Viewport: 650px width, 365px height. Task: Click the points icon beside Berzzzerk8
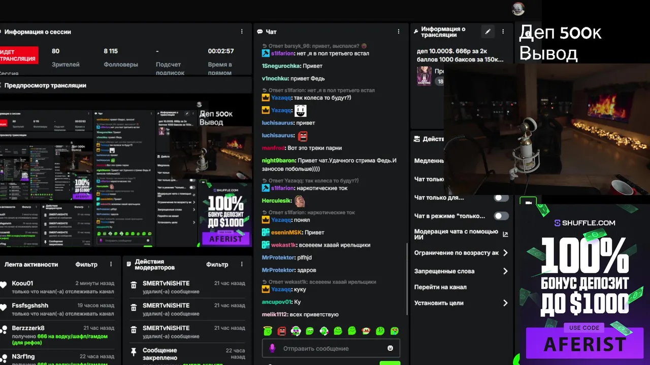pos(3,330)
